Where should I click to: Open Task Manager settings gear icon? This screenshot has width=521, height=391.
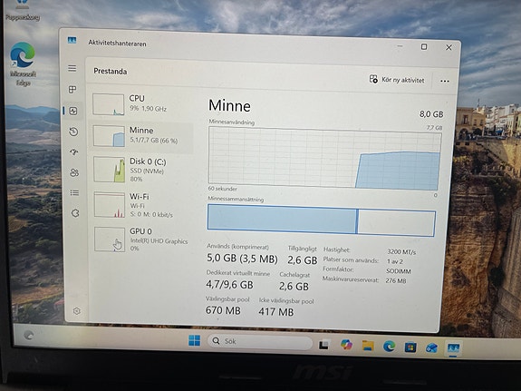coord(77,311)
